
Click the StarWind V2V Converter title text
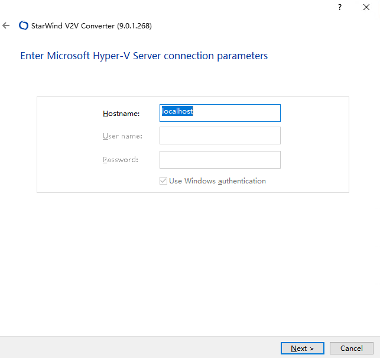tap(92, 25)
